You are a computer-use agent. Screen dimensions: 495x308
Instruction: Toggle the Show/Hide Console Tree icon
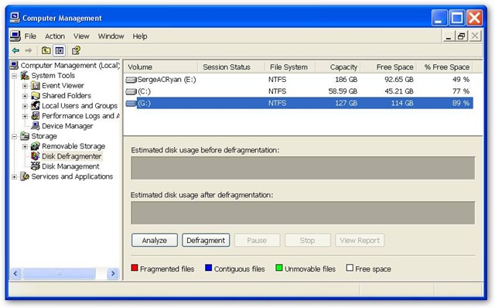pos(60,50)
